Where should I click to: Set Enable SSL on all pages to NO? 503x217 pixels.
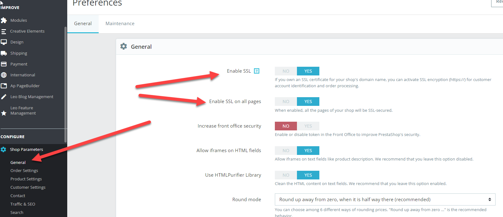click(286, 102)
